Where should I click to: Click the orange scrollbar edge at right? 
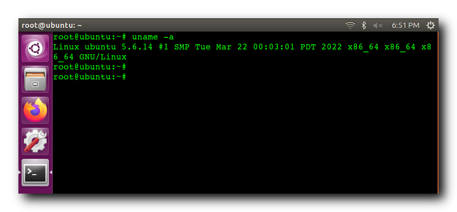pyautogui.click(x=438, y=112)
